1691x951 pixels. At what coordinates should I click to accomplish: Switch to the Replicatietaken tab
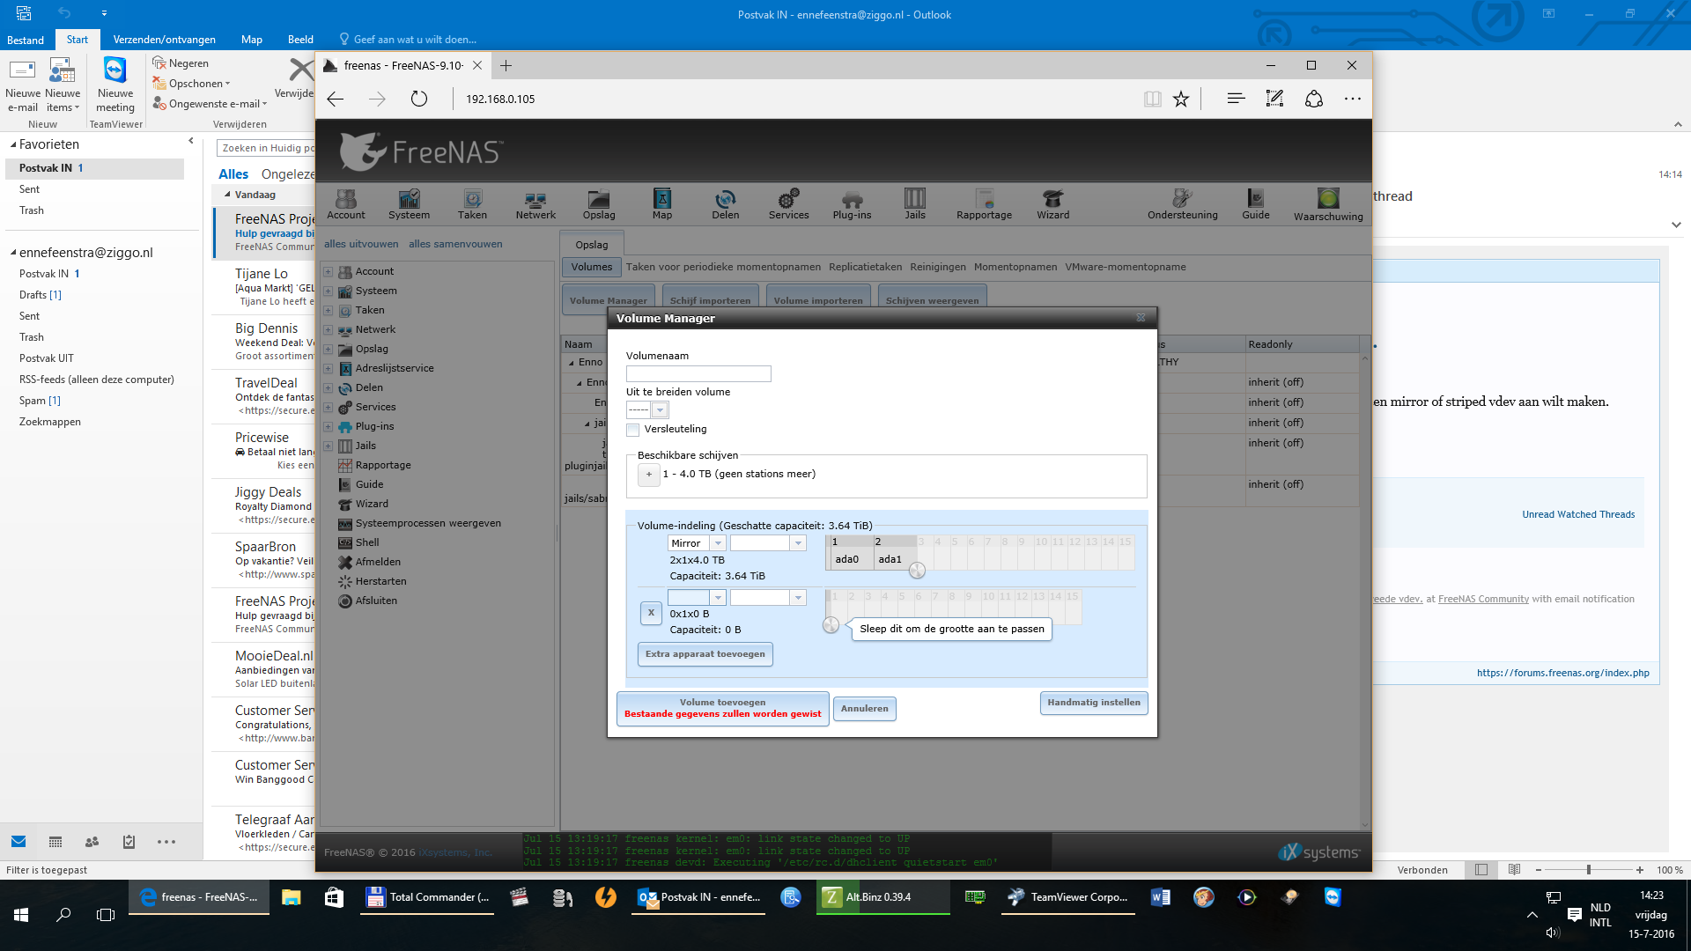[865, 267]
